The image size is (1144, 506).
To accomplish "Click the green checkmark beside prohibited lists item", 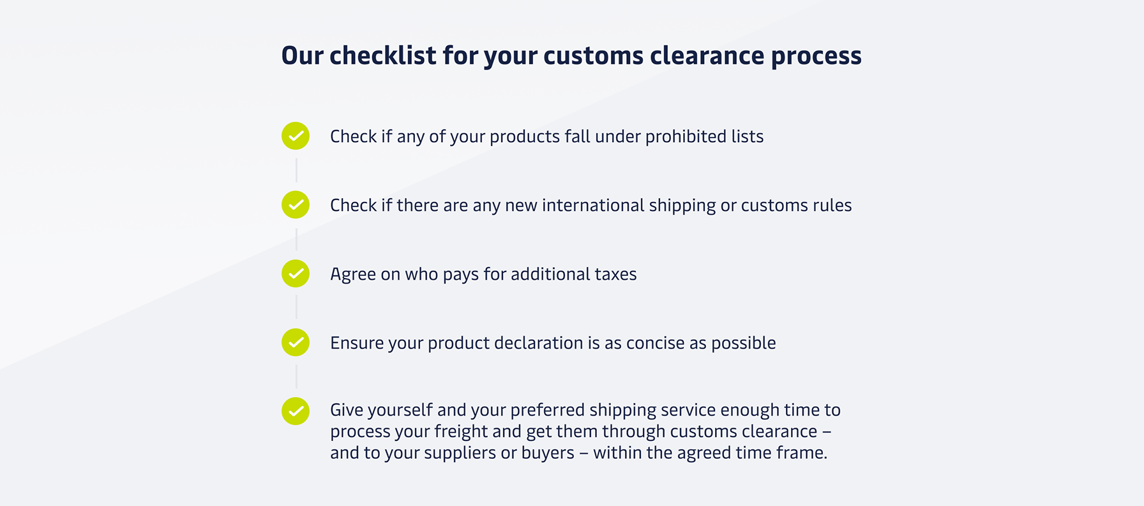I will [x=296, y=136].
